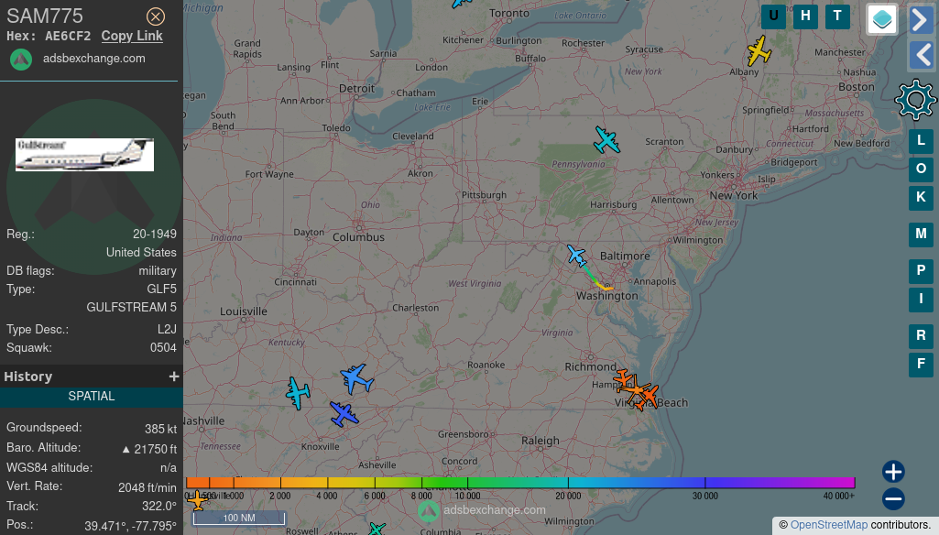Viewport: 939px width, 535px height.
Task: Select the blue aircraft over eastern Kentucky
Action: pos(356,378)
